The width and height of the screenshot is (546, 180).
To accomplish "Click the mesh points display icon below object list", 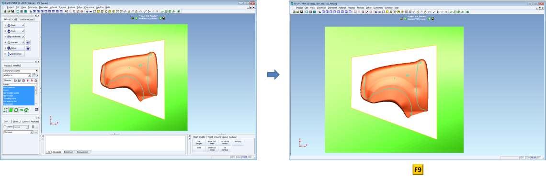I will click(6, 110).
